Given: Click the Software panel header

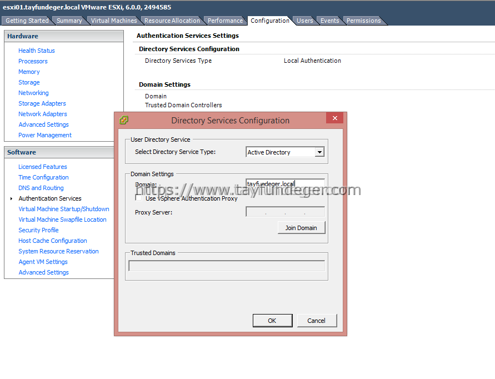Looking at the screenshot, I should click(x=59, y=152).
